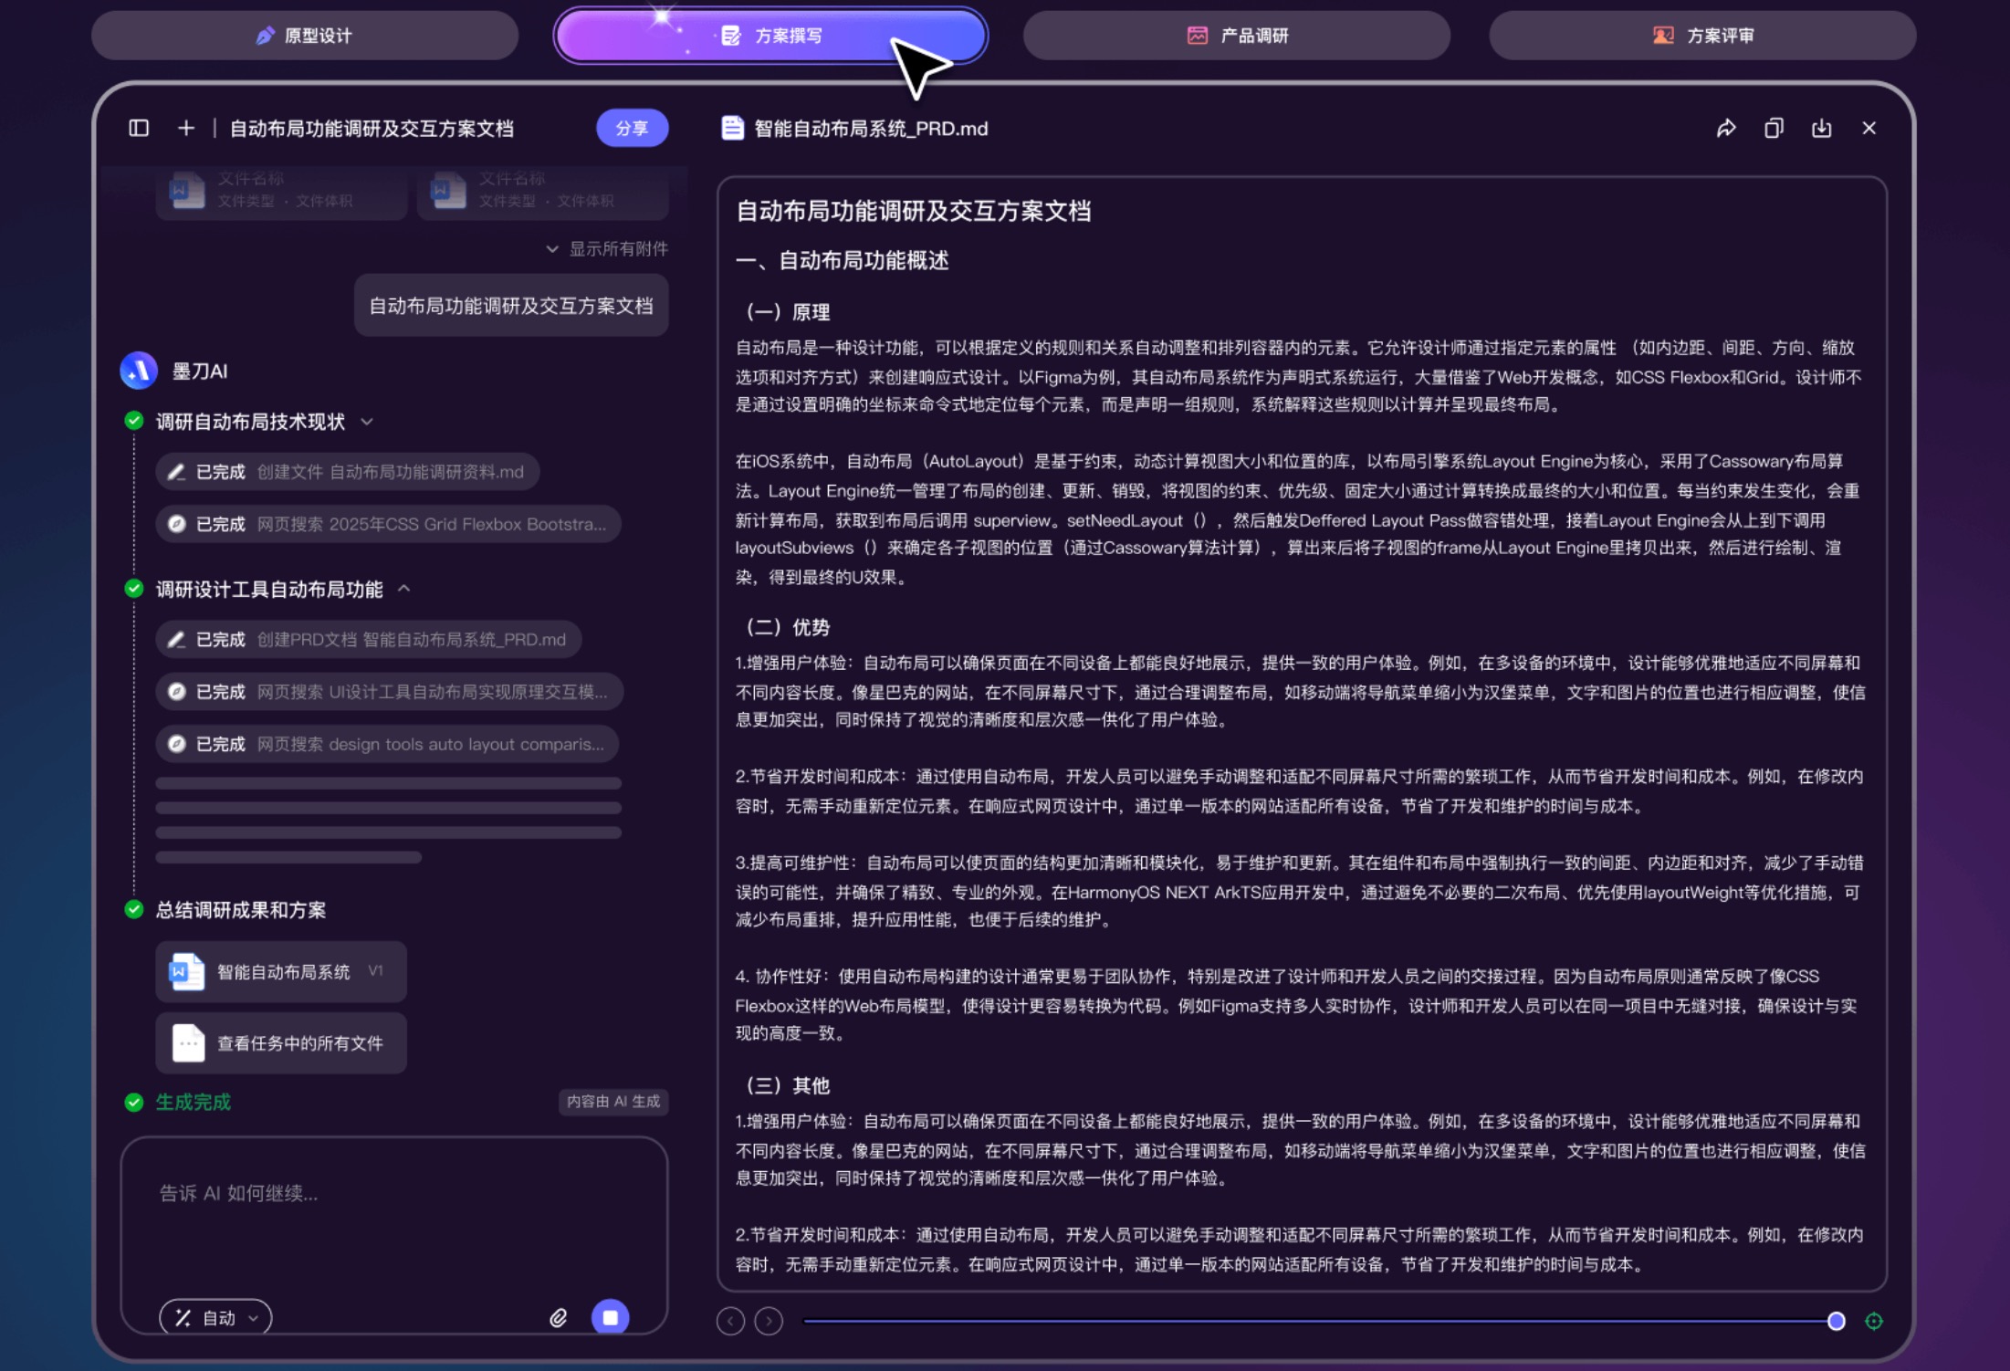Share the PRD document via the forward icon
Screen dimensions: 2010x1371
click(1725, 128)
